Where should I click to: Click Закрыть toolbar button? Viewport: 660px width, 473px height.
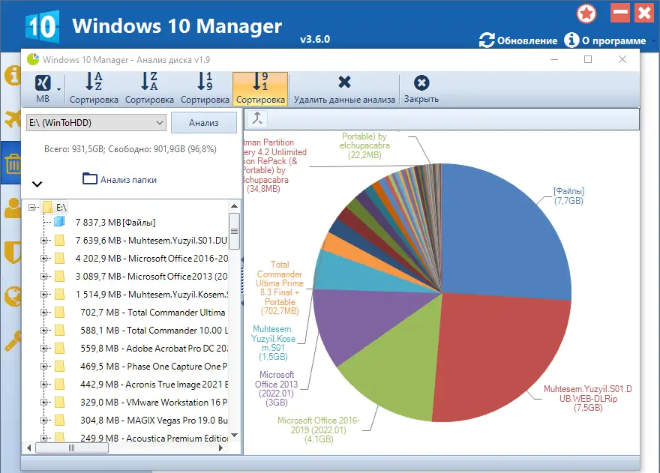(x=421, y=88)
